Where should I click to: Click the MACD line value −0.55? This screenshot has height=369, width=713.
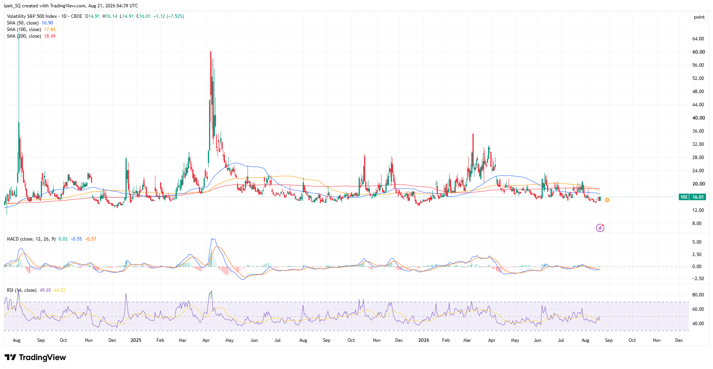76,239
